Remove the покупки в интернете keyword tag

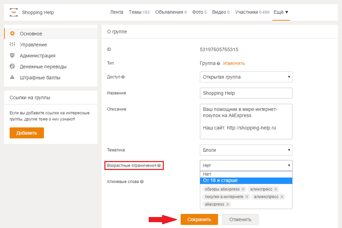pyautogui.click(x=247, y=197)
